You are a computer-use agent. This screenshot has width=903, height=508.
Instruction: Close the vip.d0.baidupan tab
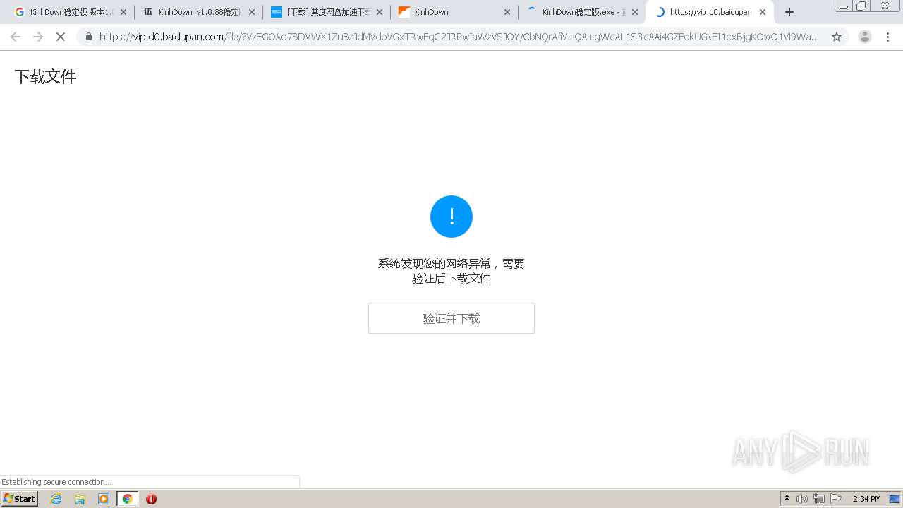click(x=763, y=12)
